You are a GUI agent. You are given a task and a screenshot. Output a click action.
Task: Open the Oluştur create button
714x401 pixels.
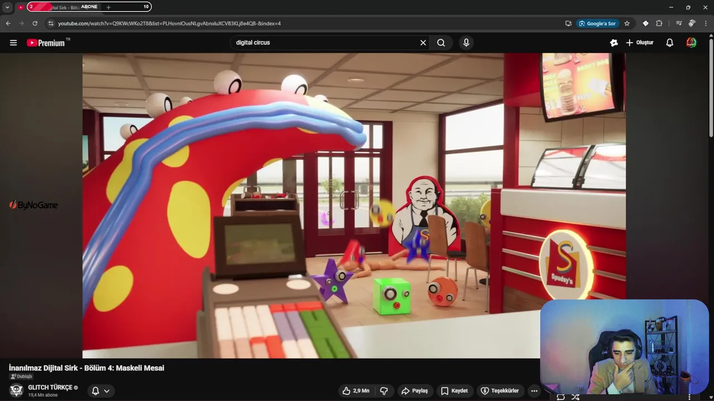tap(639, 42)
